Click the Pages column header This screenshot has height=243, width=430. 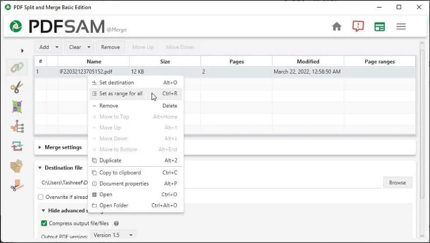(236, 61)
